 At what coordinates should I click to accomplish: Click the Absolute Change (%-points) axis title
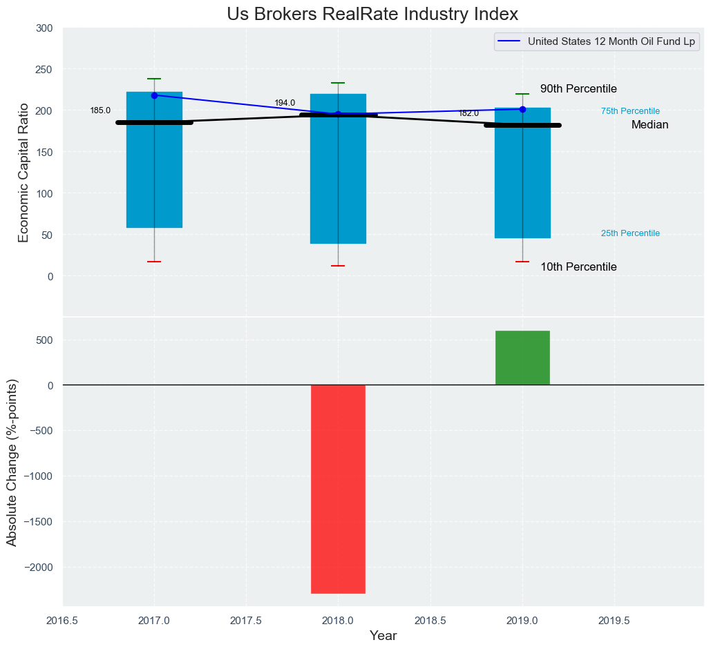12,462
